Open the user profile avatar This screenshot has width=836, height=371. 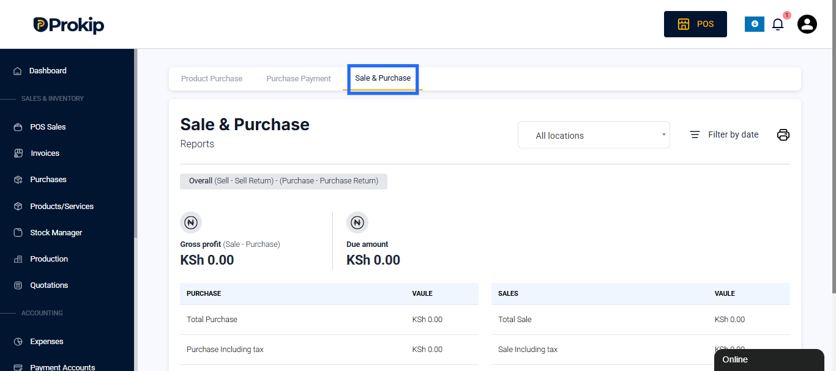[807, 24]
